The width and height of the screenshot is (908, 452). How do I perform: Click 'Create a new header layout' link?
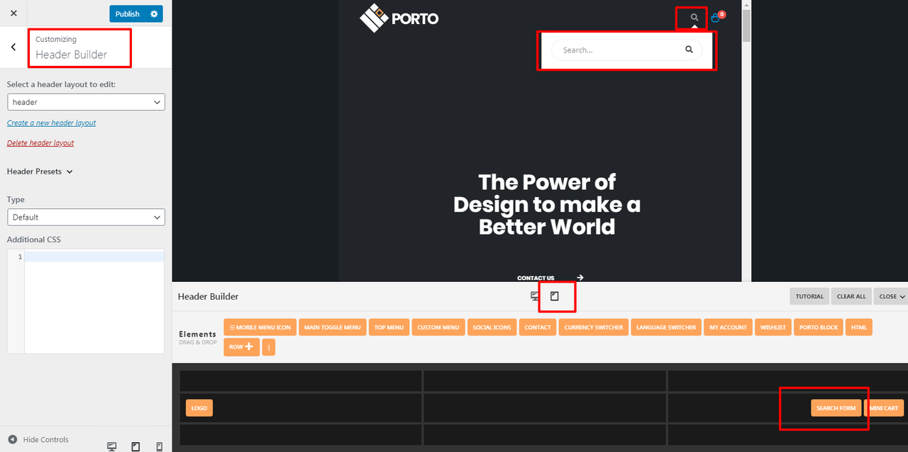[51, 123]
